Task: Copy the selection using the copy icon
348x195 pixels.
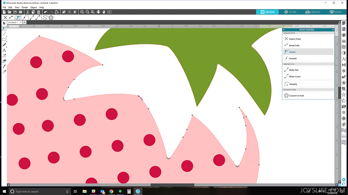Action: click(33, 12)
